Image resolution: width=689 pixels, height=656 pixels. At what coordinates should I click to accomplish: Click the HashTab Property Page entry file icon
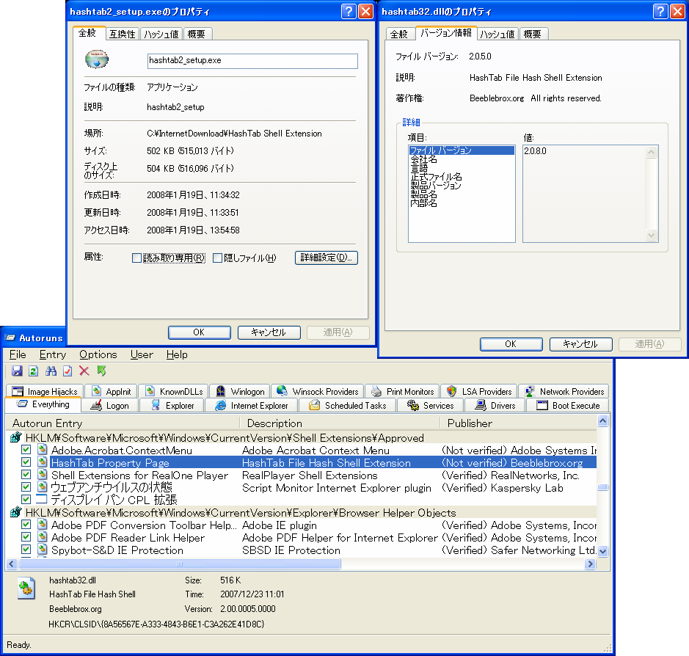coord(42,462)
